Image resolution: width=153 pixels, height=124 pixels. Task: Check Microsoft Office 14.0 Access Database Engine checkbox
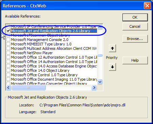[8, 66]
